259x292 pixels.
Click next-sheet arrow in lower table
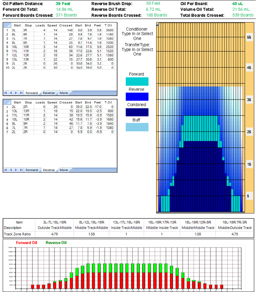[15, 170]
